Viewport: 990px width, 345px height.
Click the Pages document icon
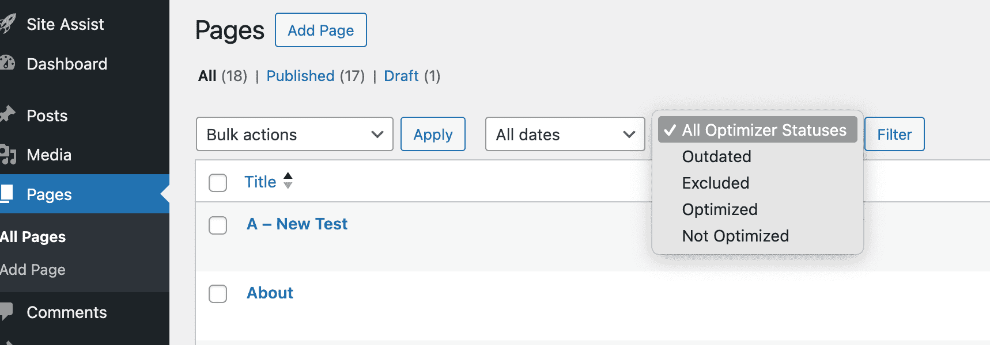tap(8, 194)
